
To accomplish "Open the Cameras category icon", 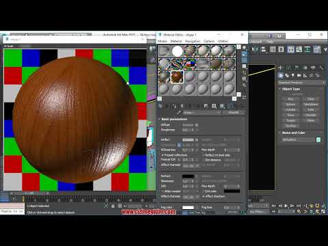I will click(x=299, y=75).
